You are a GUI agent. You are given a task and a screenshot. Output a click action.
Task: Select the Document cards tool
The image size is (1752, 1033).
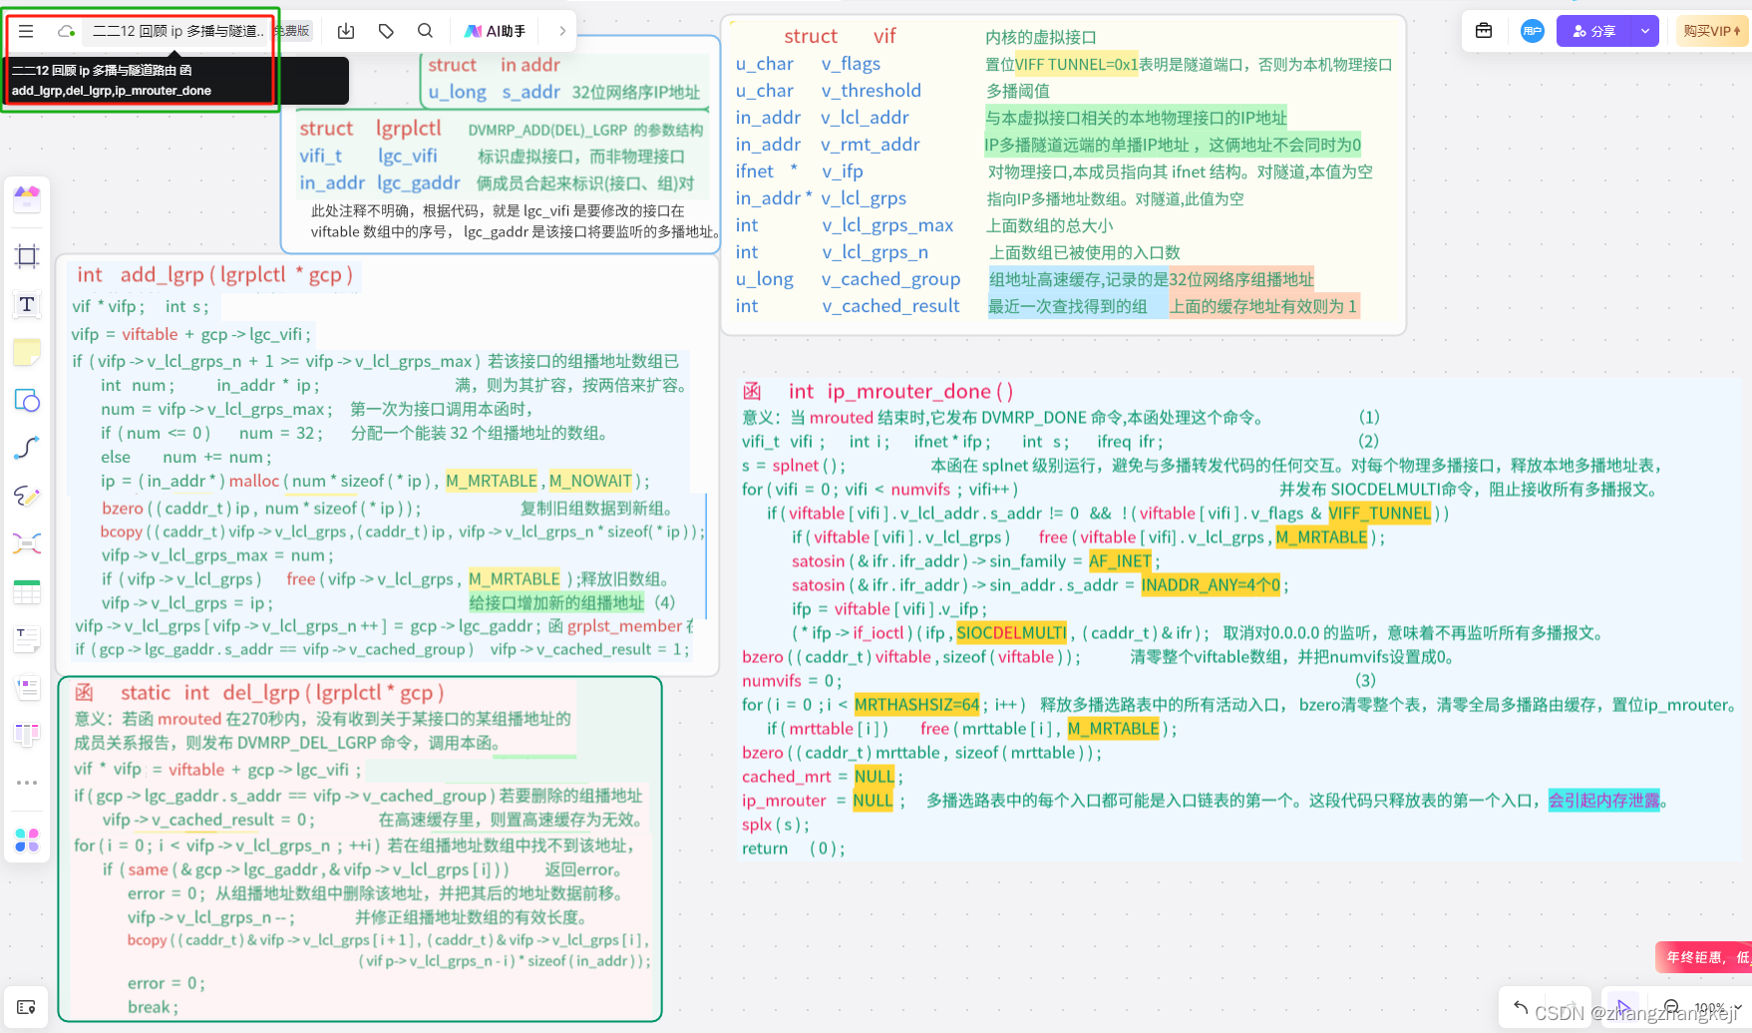point(27,687)
